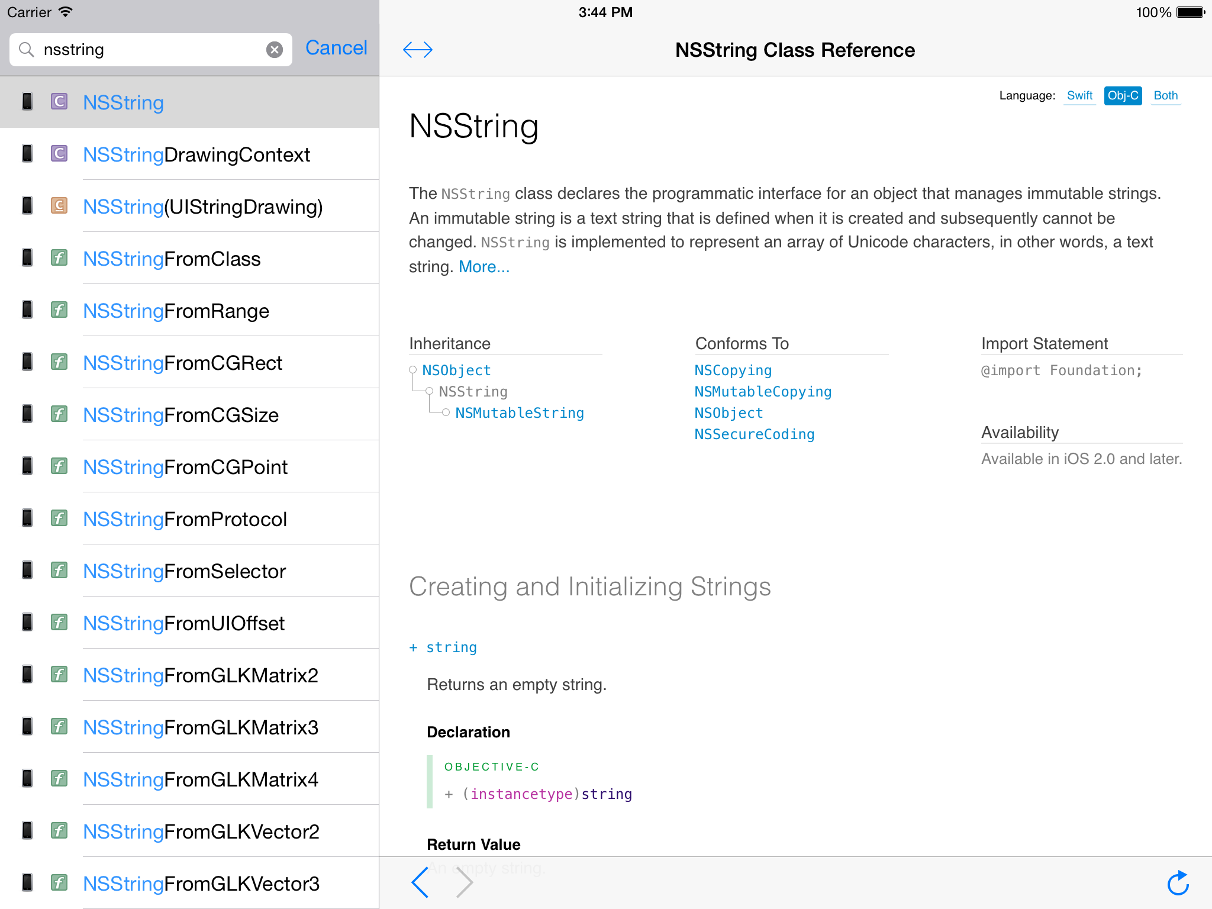Tap the expand/collapse double-arrow icon
This screenshot has width=1212, height=909.
coord(418,50)
